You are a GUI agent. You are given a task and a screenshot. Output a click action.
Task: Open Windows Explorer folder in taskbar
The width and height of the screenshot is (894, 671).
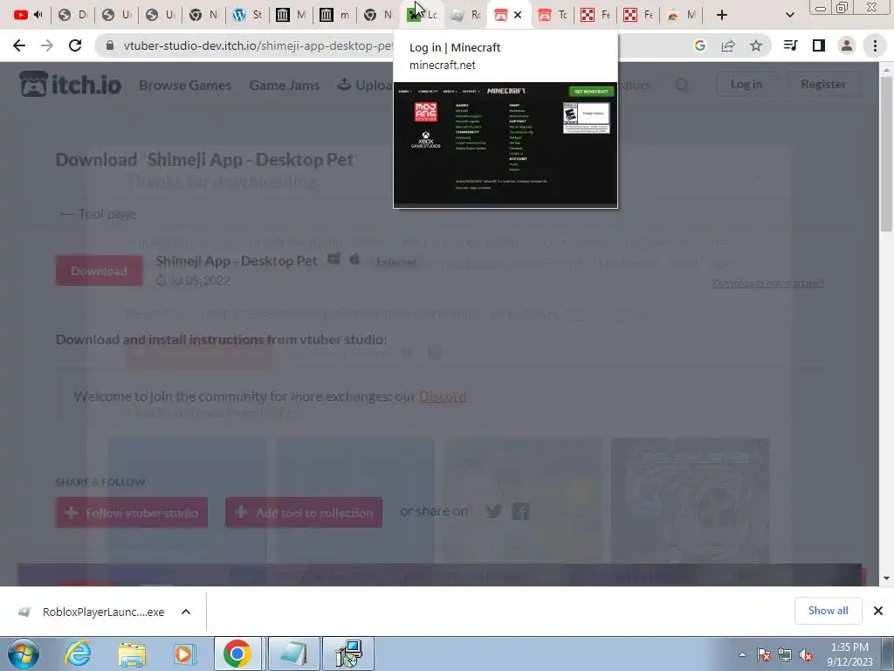click(132, 654)
